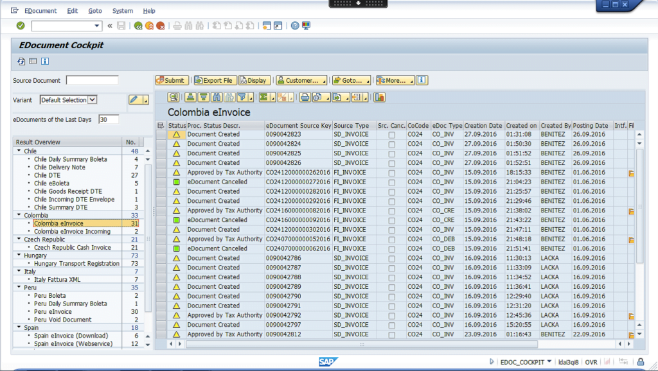Open the Goto... dropdown button
This screenshot has width=658, height=371.
coord(351,80)
